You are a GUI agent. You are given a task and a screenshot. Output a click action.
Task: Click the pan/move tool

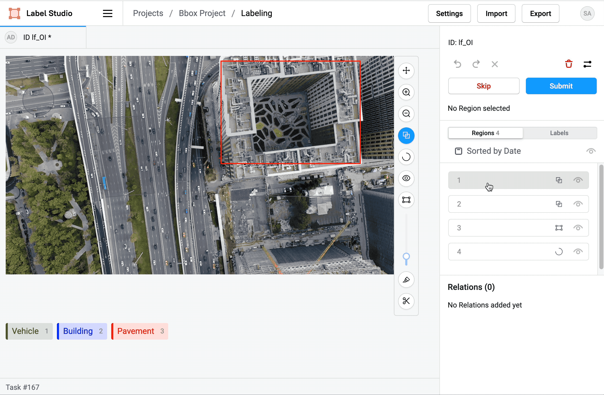coord(406,70)
